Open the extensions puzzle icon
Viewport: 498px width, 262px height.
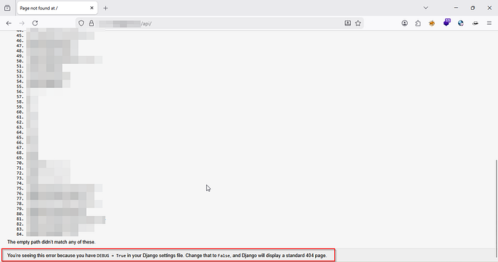[x=418, y=23]
